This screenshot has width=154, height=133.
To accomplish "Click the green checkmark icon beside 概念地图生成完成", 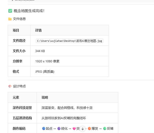I will point(10,11).
